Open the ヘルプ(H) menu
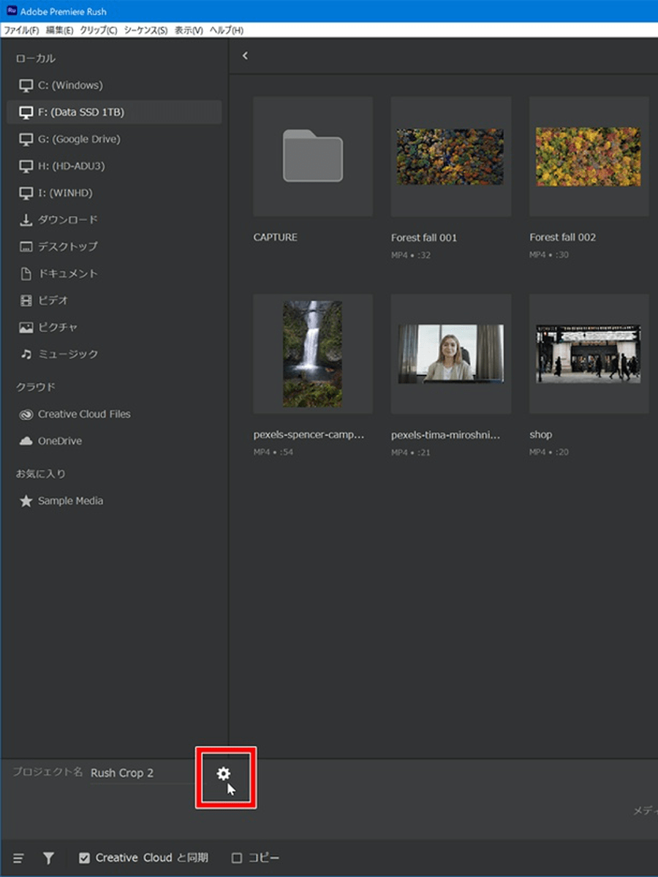658x877 pixels. (x=226, y=31)
